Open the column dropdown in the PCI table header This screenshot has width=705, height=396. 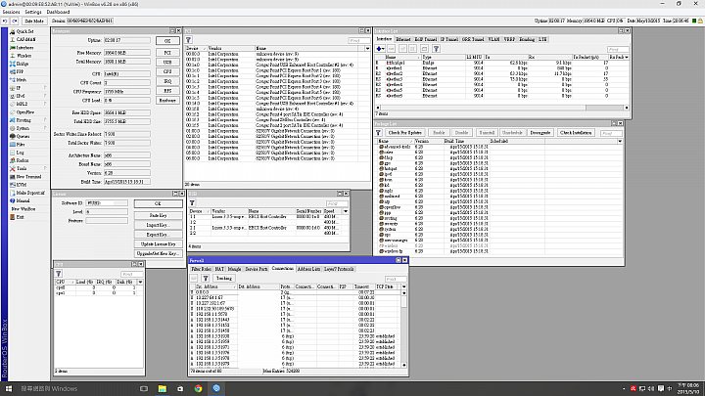pos(367,48)
